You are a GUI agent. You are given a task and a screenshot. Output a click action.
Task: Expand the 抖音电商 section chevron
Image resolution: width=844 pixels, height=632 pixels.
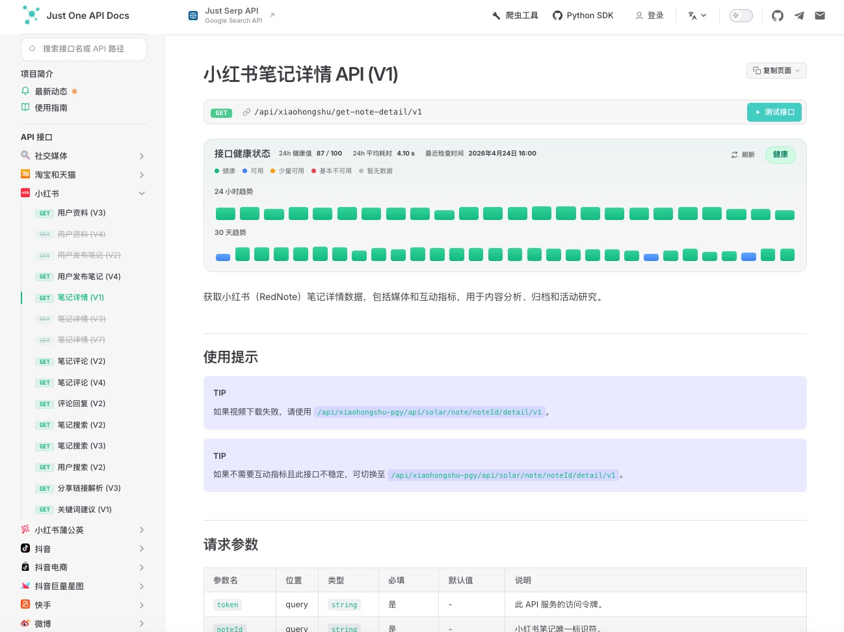click(x=142, y=568)
